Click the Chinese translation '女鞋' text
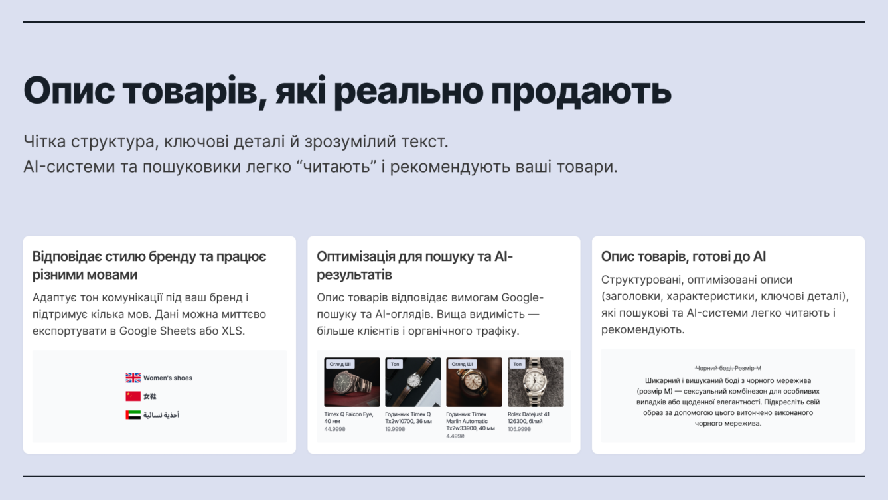 pyautogui.click(x=150, y=396)
